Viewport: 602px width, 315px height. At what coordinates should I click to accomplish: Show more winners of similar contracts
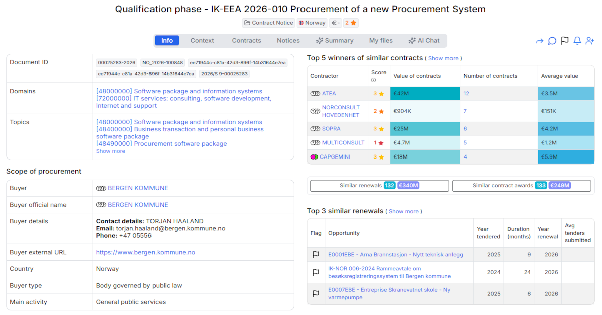[x=443, y=58]
